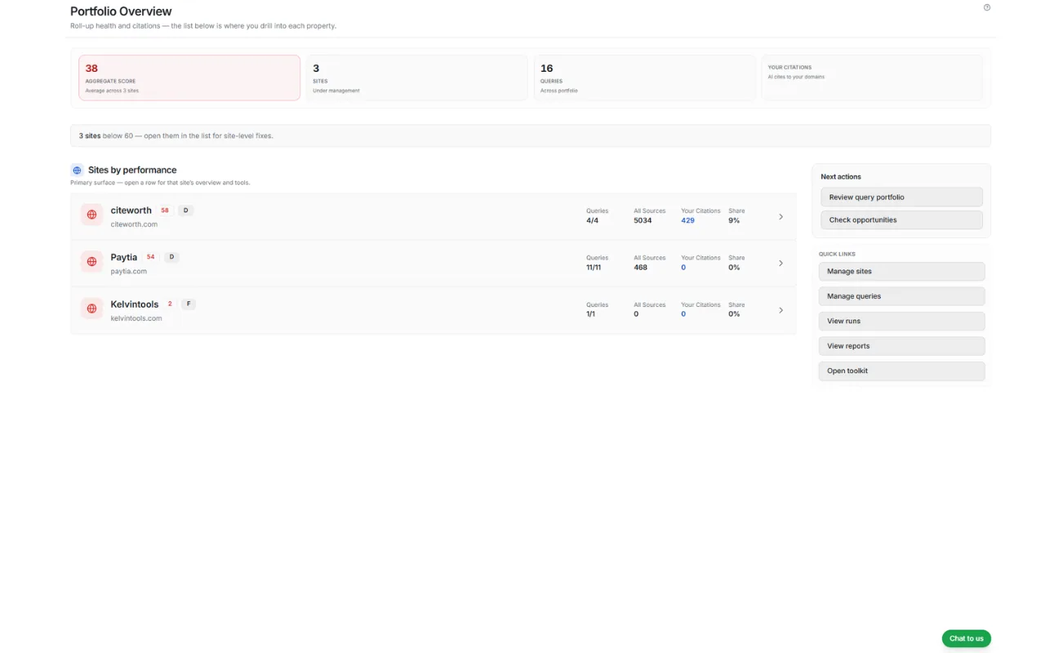Click the Paytia site name

coord(124,257)
